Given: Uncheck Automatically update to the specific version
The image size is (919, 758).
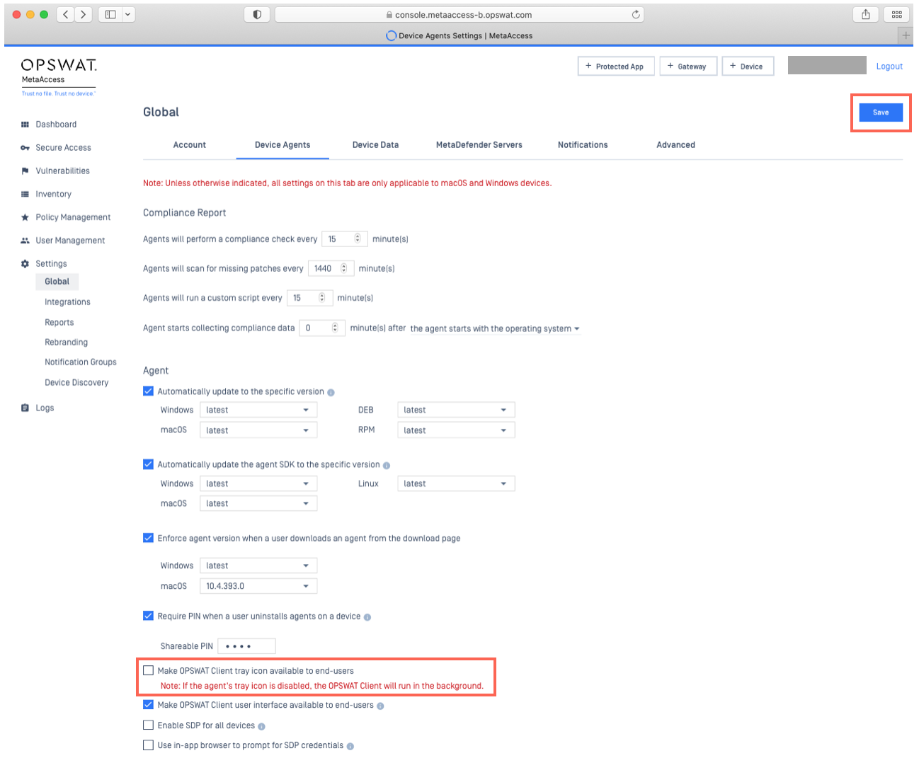Looking at the screenshot, I should pos(148,391).
